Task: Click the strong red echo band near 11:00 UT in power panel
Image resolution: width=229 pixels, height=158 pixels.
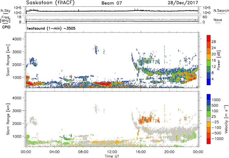Action: 102,84
